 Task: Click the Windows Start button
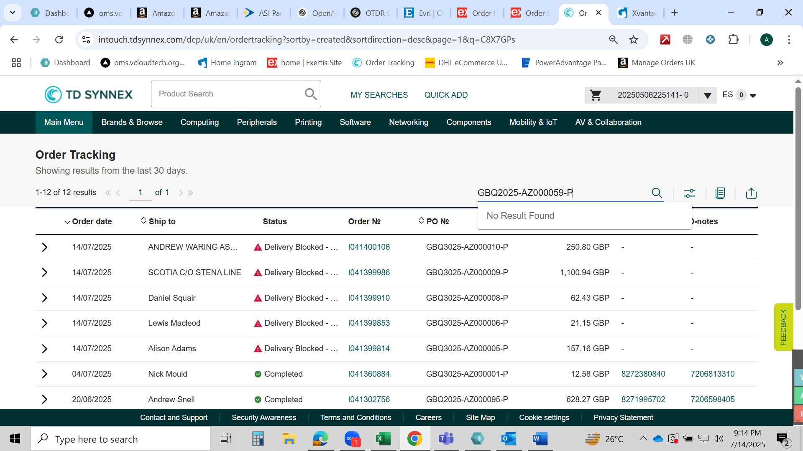pos(15,439)
